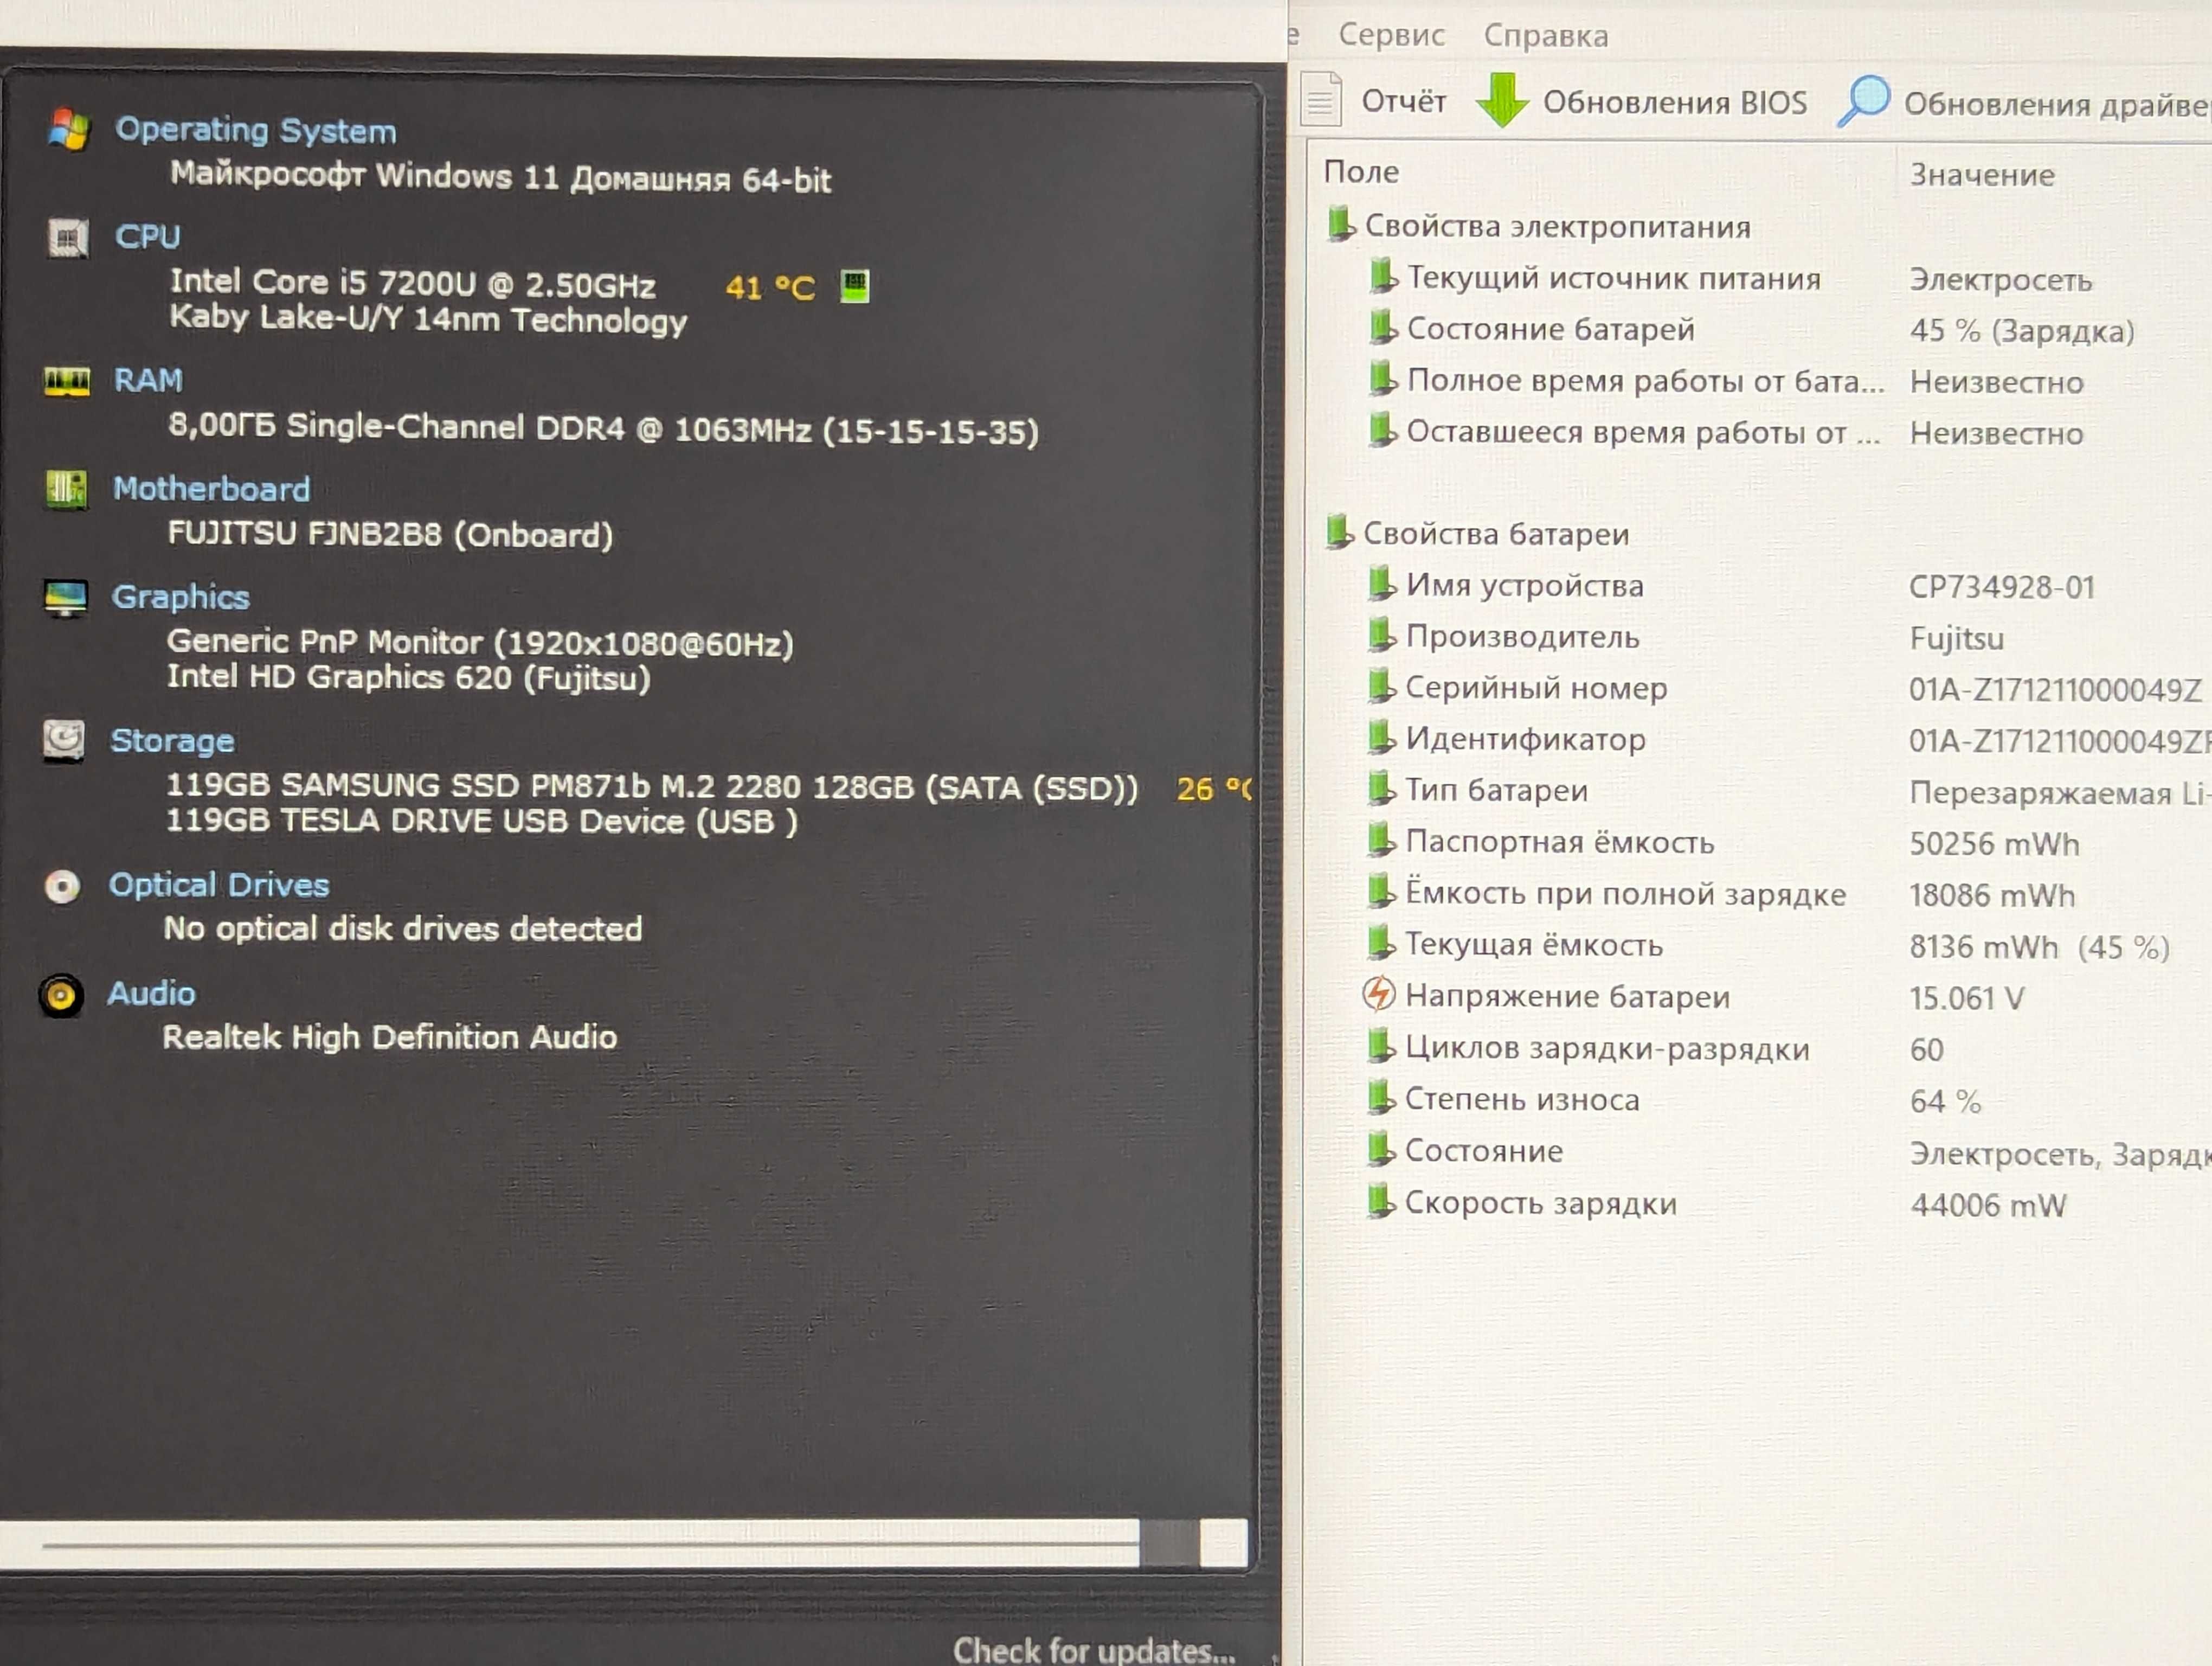This screenshot has width=2212, height=1666.
Task: Click the FUJITSU FJNB2B8 motherboard text
Action: coord(390,534)
